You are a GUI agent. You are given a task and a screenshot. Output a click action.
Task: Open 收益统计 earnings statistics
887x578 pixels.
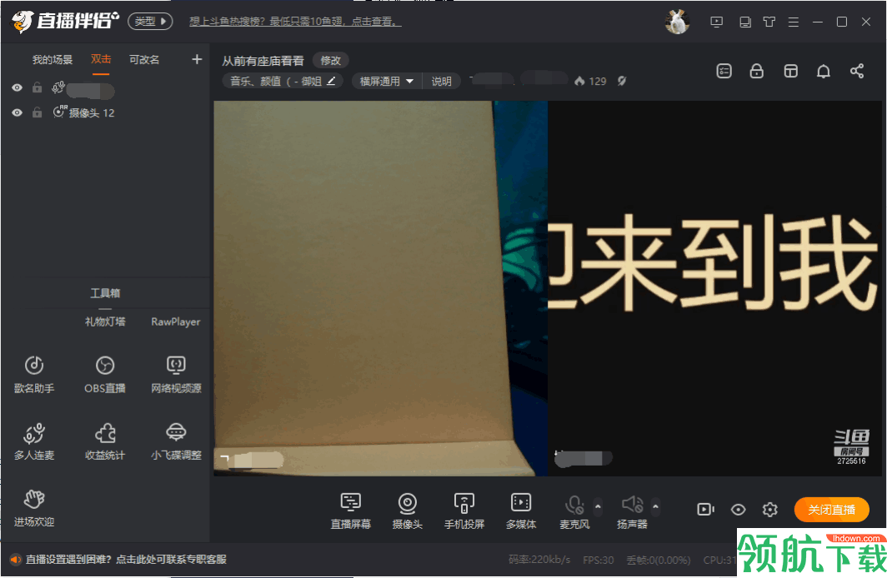[105, 441]
